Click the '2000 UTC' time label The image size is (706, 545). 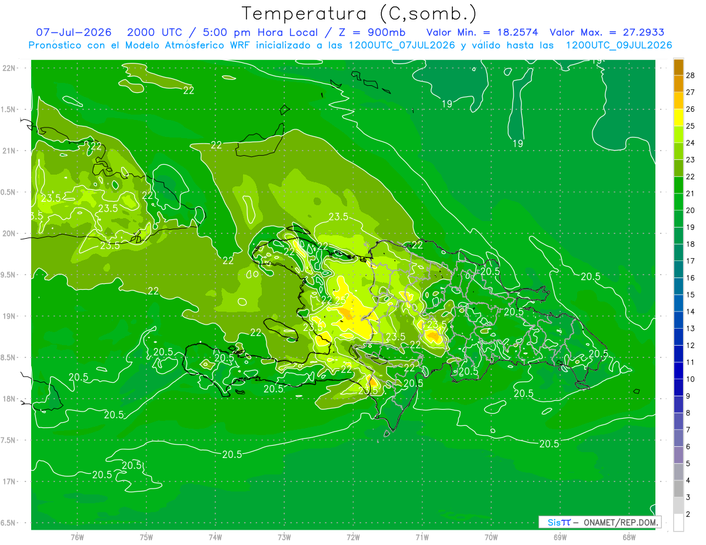pyautogui.click(x=155, y=32)
